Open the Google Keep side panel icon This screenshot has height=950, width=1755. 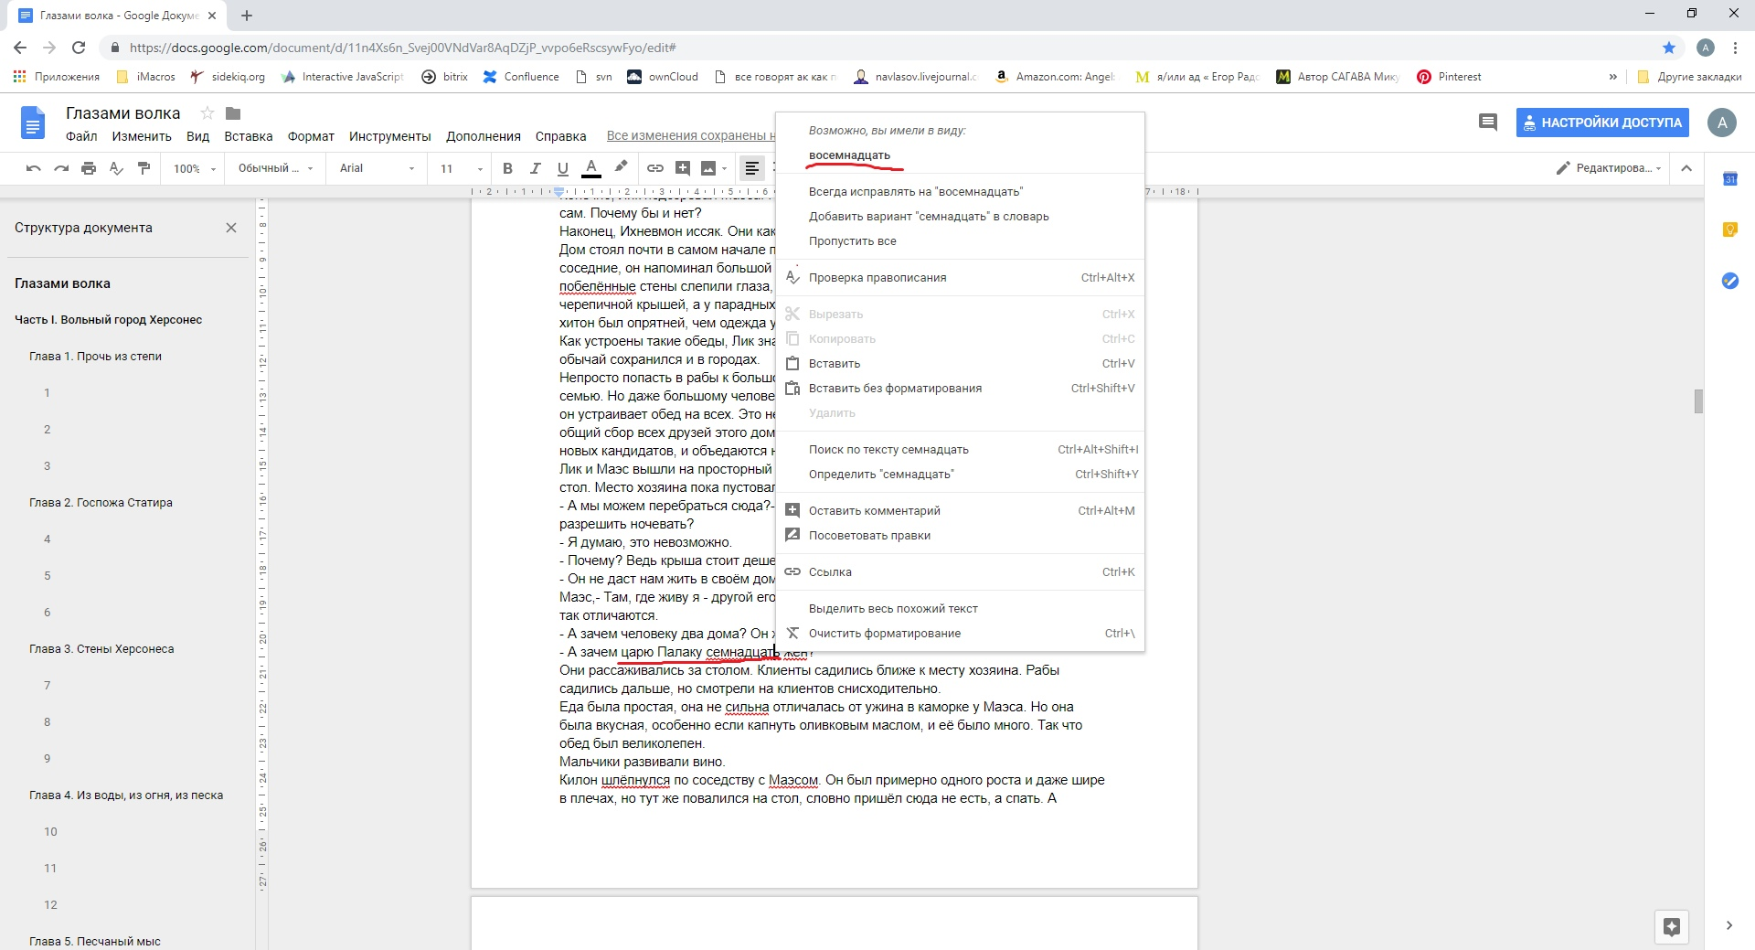pos(1729,229)
